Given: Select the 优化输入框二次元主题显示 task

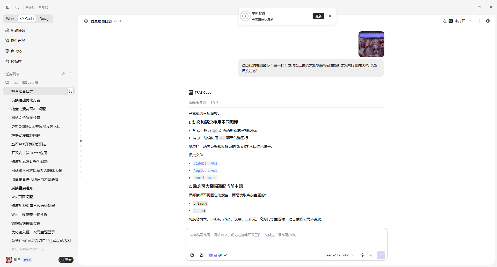Looking at the screenshot, I should [x=39, y=232].
